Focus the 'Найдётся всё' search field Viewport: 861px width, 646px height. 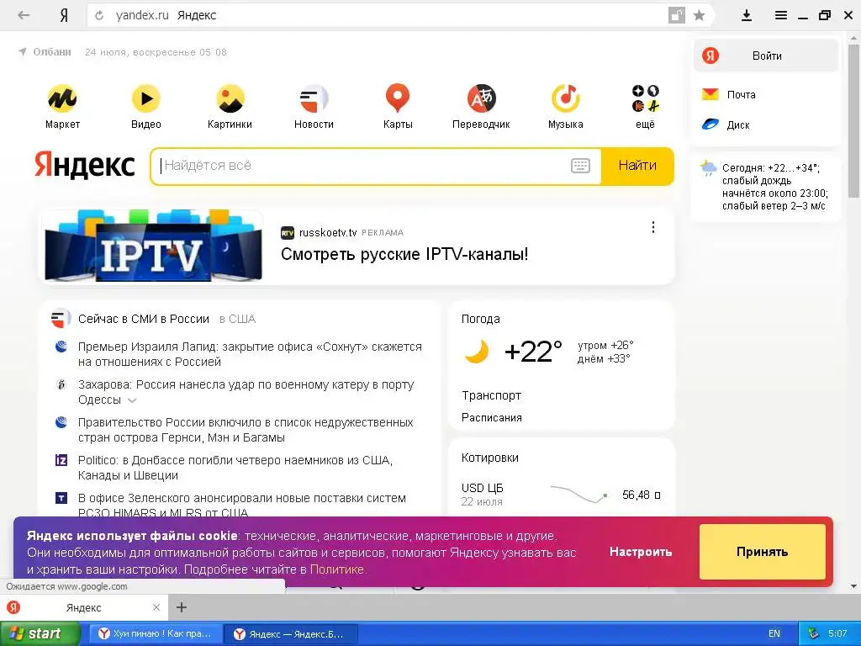[362, 166]
